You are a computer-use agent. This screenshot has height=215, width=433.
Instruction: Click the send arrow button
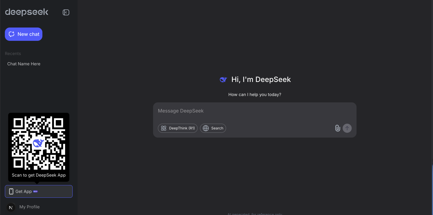click(x=347, y=128)
